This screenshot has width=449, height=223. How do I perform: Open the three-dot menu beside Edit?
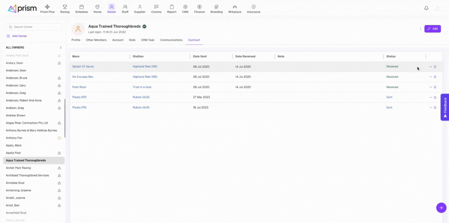[x=420, y=29]
